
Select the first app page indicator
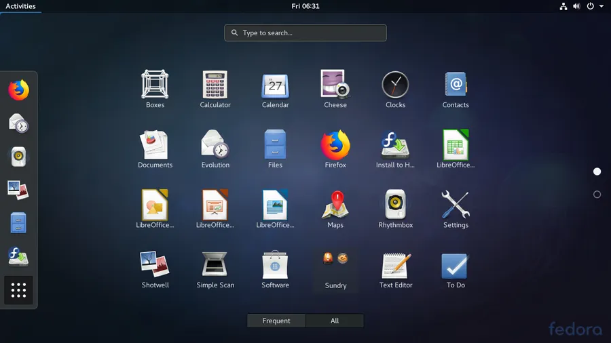pyautogui.click(x=597, y=171)
